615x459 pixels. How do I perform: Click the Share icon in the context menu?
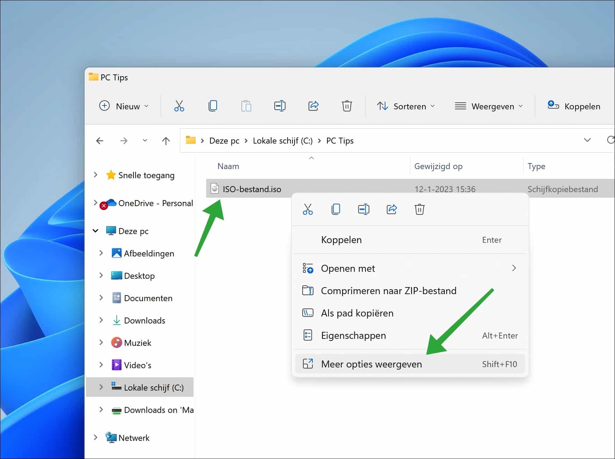pos(391,209)
